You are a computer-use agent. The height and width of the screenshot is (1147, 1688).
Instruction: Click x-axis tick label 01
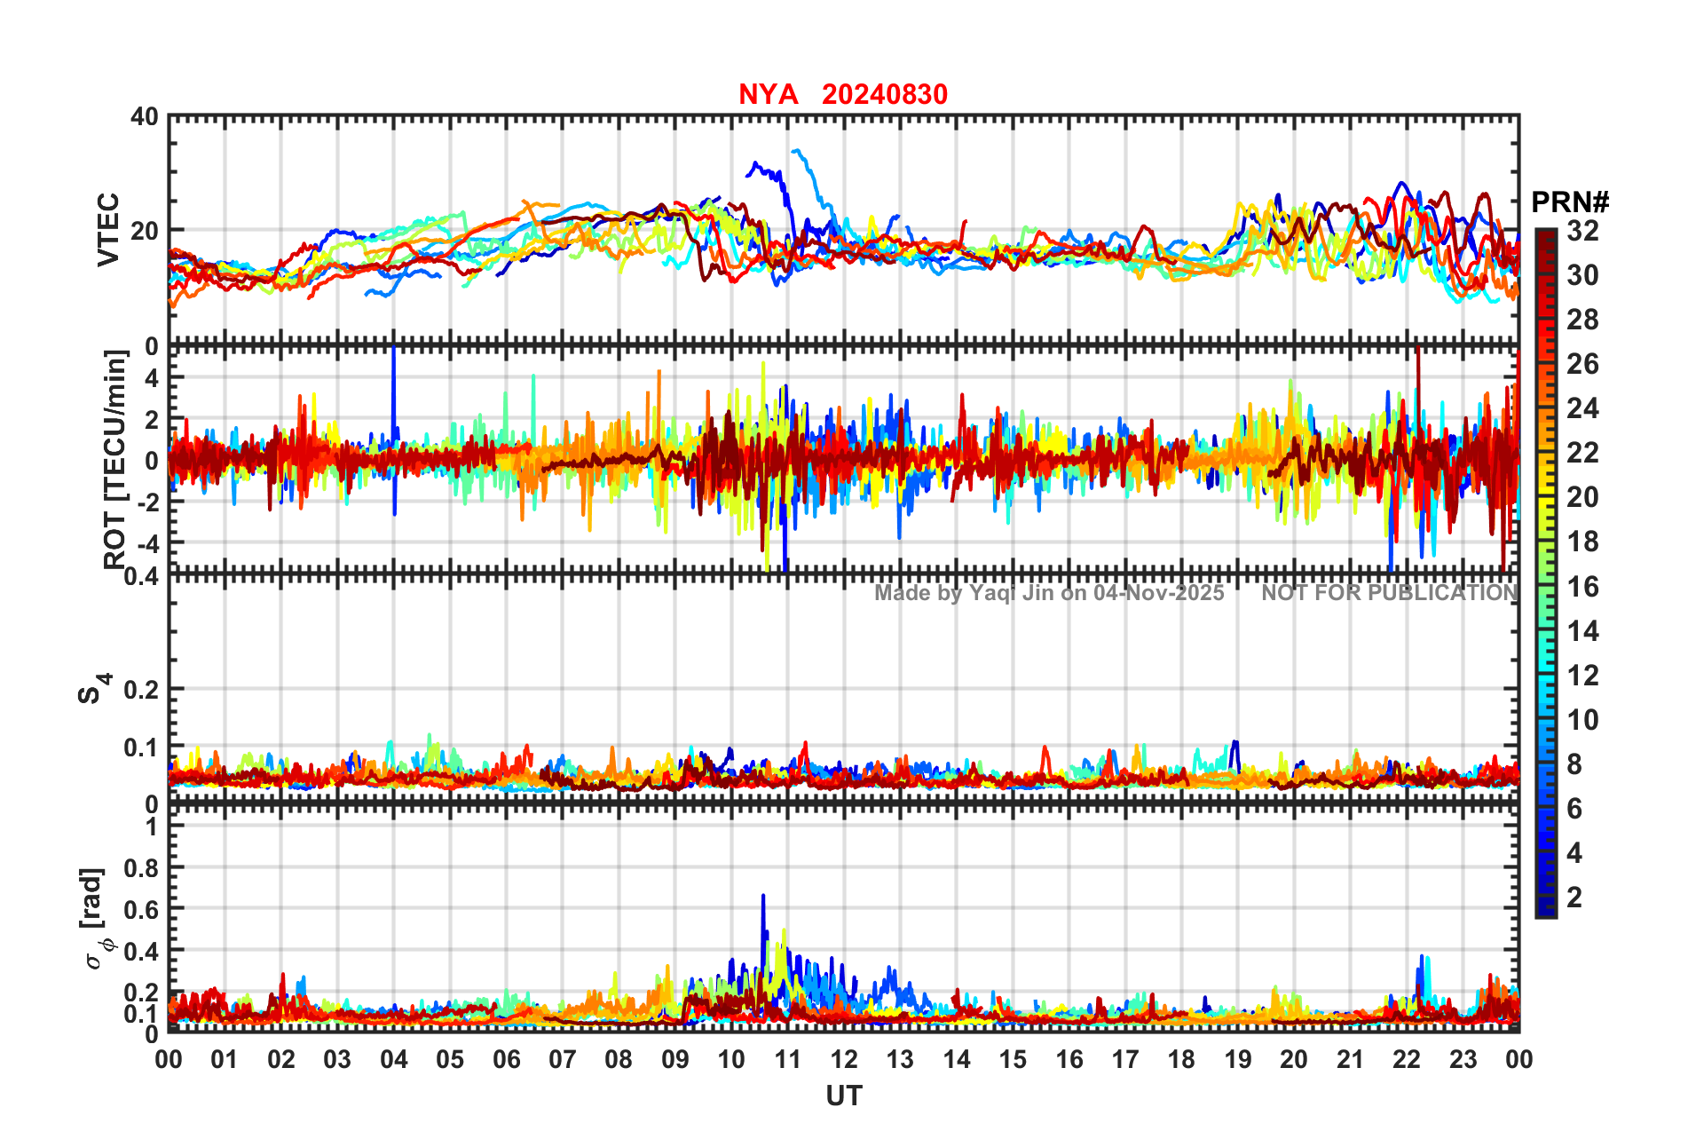tap(225, 1059)
